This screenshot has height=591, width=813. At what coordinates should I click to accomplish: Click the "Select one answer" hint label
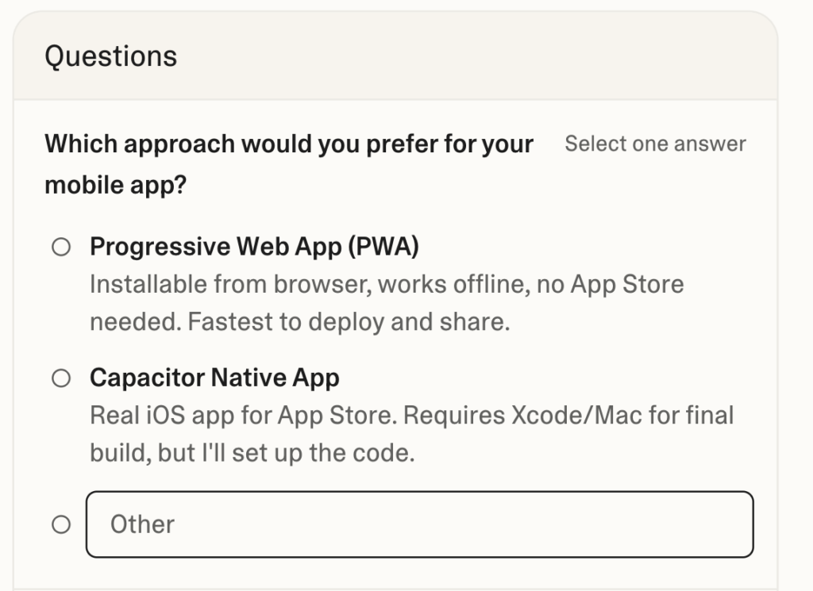[655, 144]
